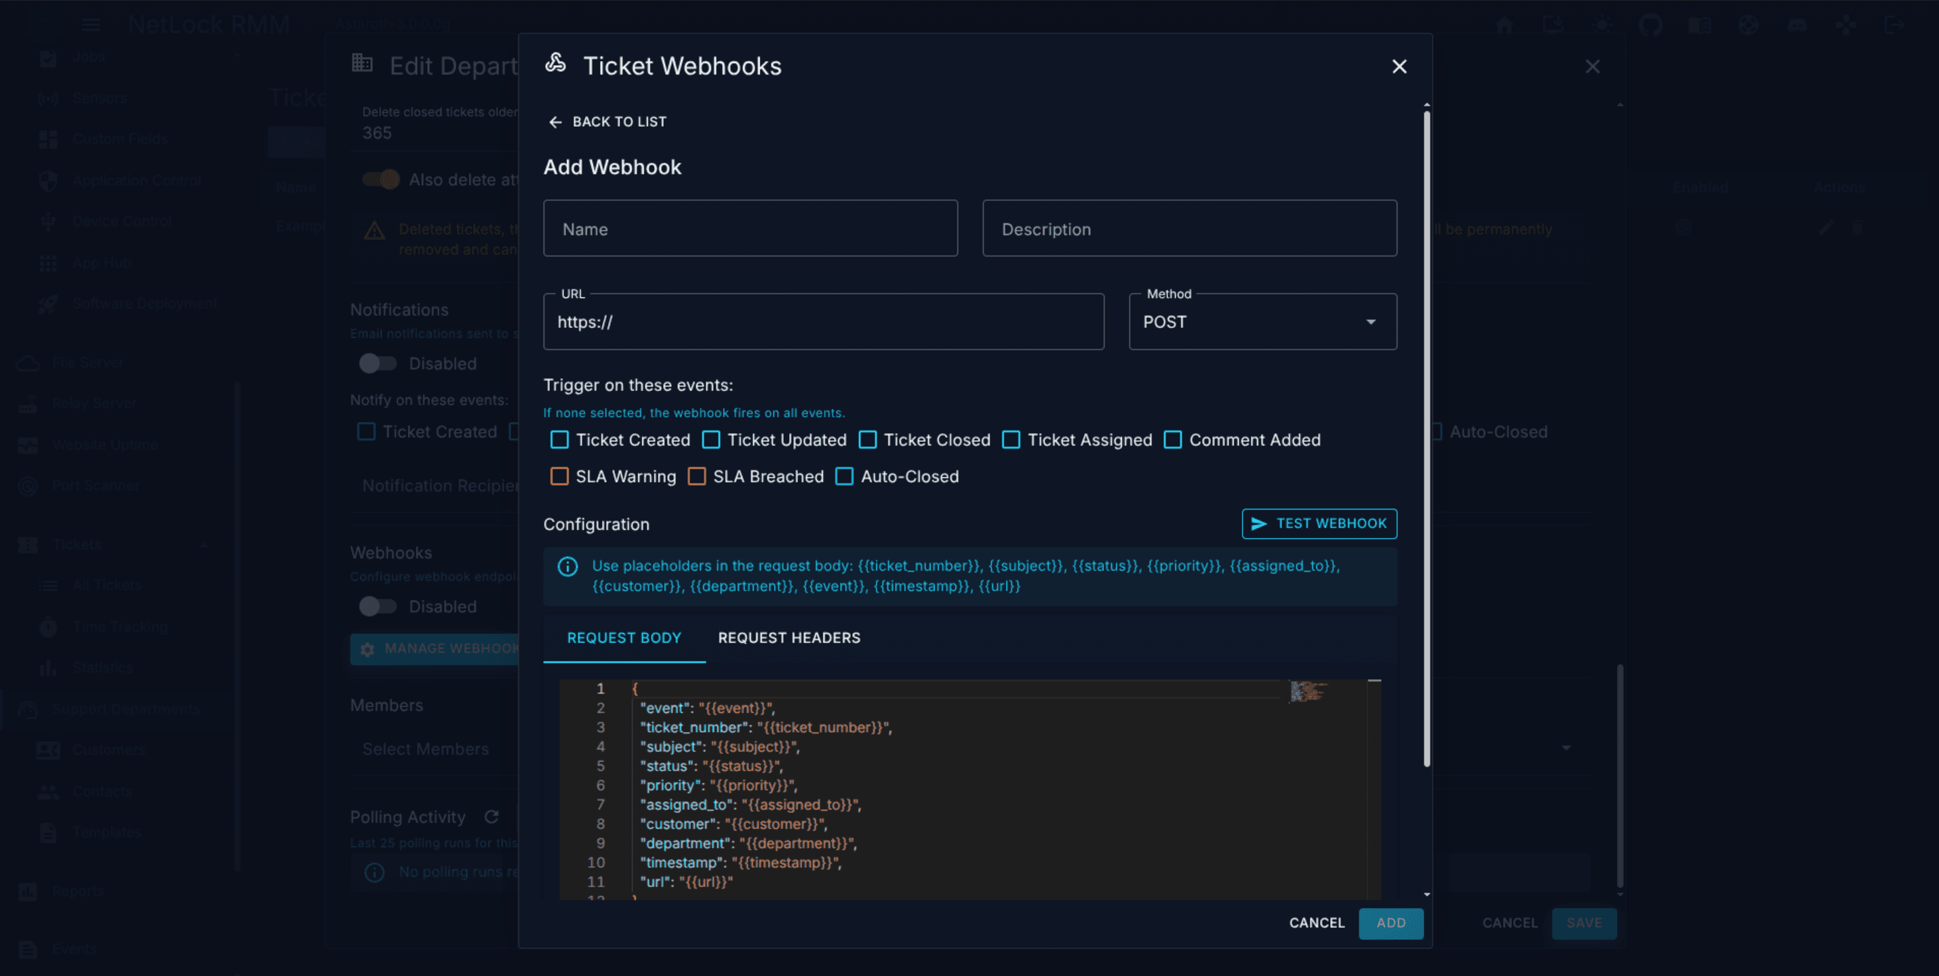Click the sun theme icon in the top bar
This screenshot has height=976, width=1939.
1602,24
